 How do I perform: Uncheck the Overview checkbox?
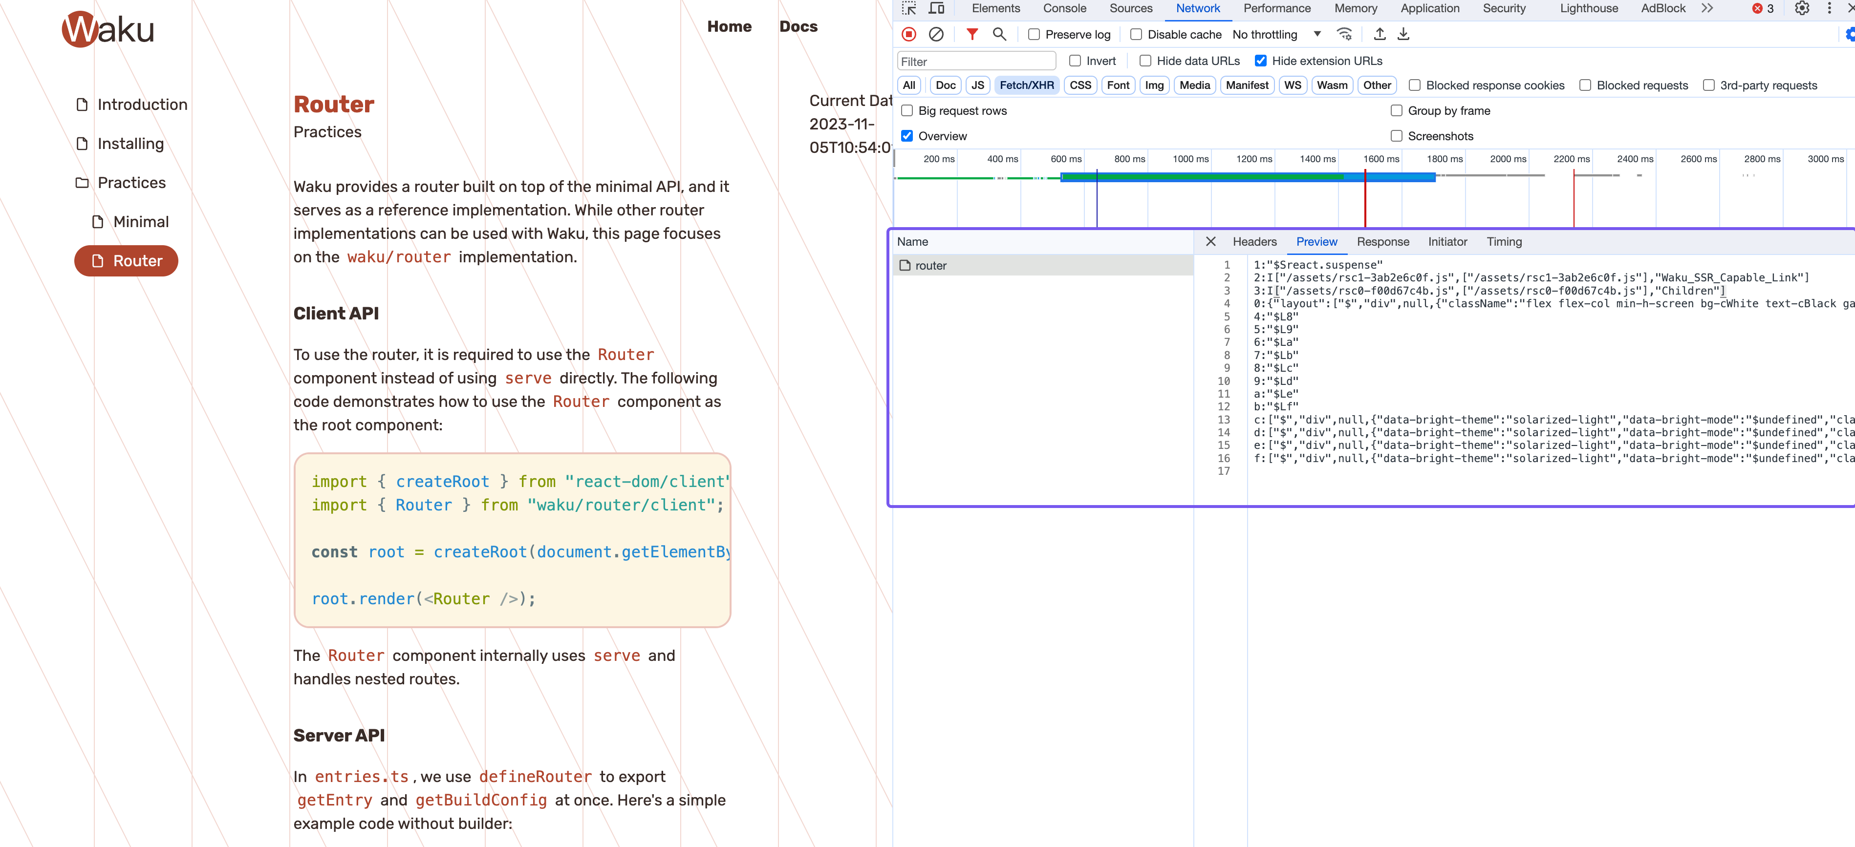[x=906, y=136]
